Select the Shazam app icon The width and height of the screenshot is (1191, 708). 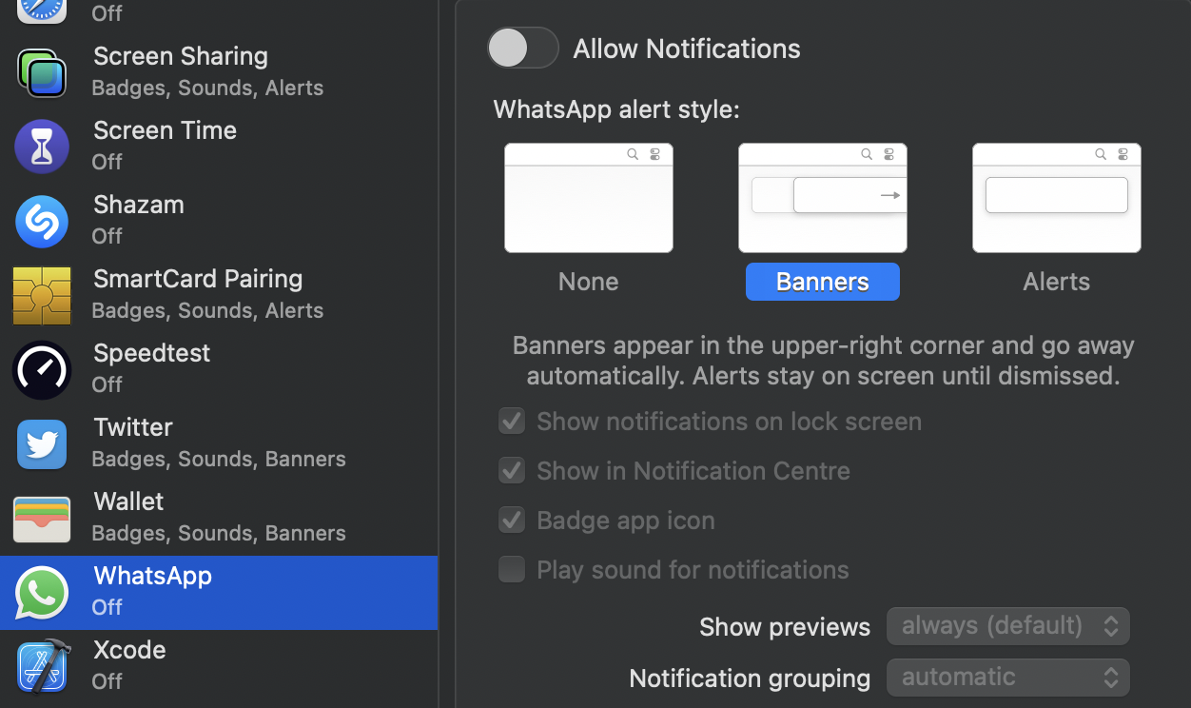coord(42,221)
